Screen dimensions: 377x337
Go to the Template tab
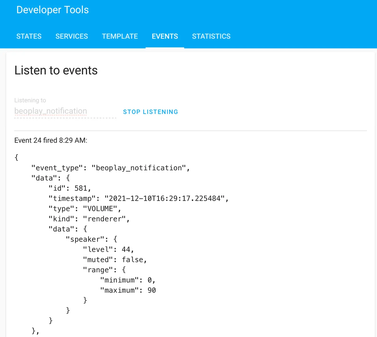click(120, 36)
